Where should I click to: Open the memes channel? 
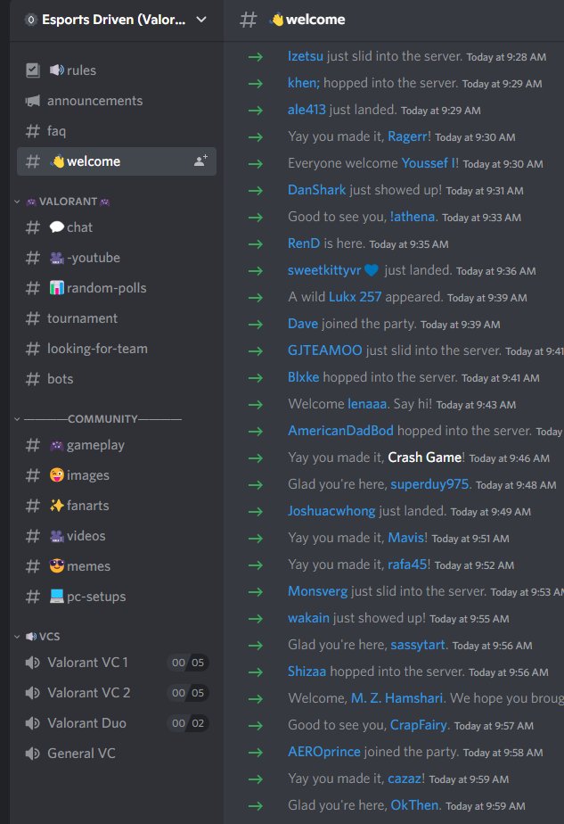pyautogui.click(x=117, y=566)
